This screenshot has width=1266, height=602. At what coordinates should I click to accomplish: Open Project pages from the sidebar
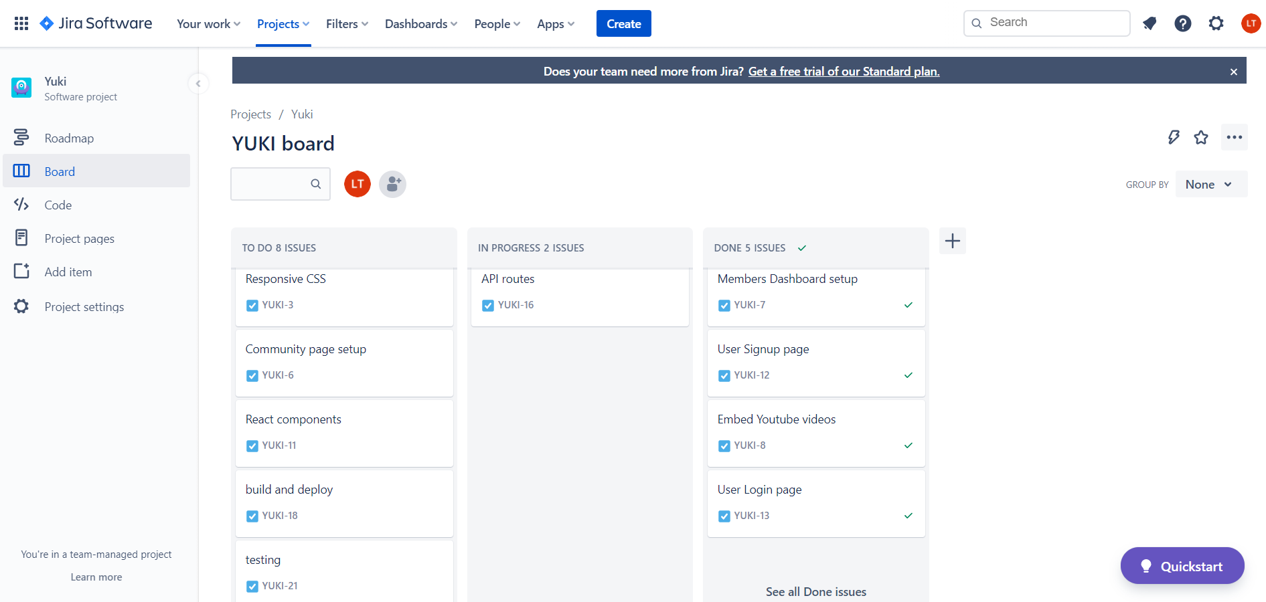(x=79, y=238)
